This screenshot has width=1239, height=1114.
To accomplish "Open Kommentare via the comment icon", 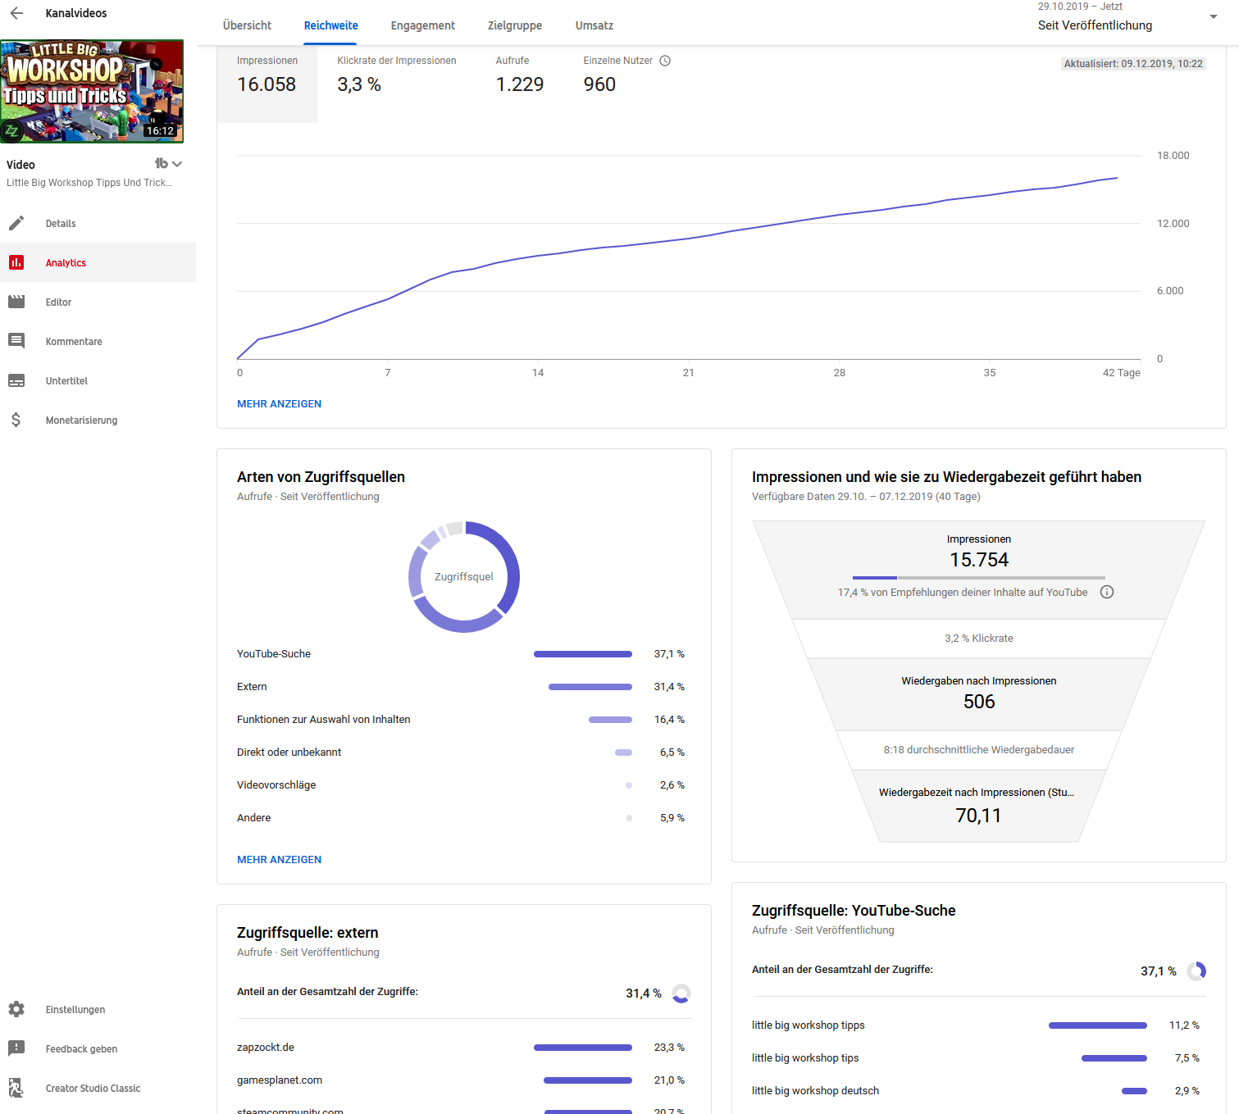I will coord(16,341).
